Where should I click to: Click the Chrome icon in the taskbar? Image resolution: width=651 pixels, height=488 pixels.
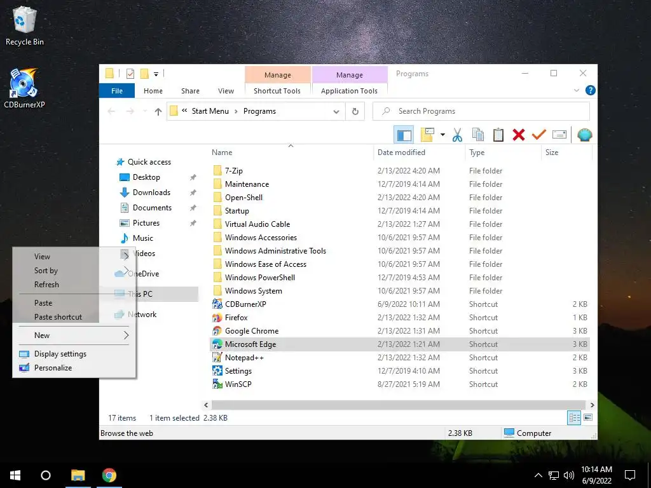109,475
